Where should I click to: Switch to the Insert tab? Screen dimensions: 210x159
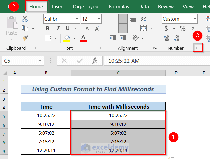pos(58,6)
